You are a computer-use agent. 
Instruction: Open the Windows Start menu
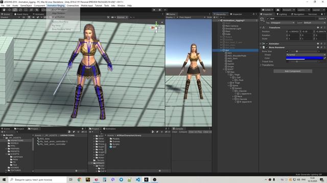coord(4,179)
